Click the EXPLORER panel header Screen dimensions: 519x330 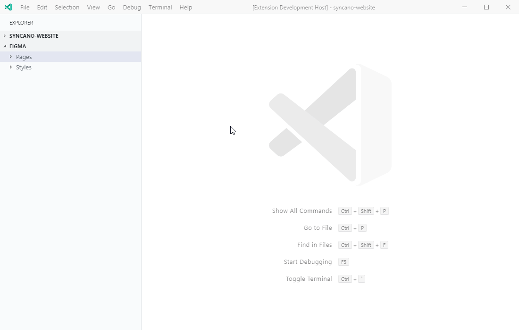tap(21, 22)
